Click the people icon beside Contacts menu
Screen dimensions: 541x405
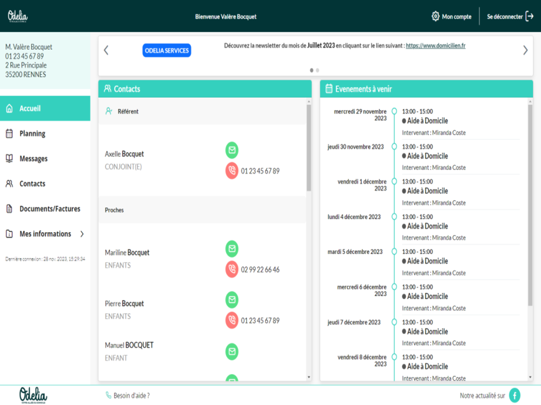[9, 184]
